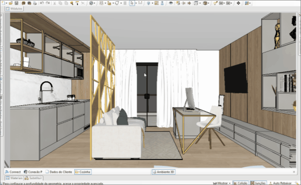Select the Ambiente 3D view tab
The width and height of the screenshot is (301, 185).
(164, 172)
